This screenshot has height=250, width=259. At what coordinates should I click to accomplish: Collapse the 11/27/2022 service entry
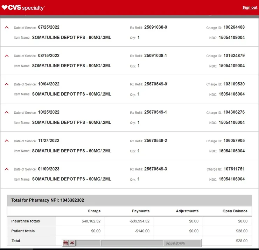[x=7, y=141]
